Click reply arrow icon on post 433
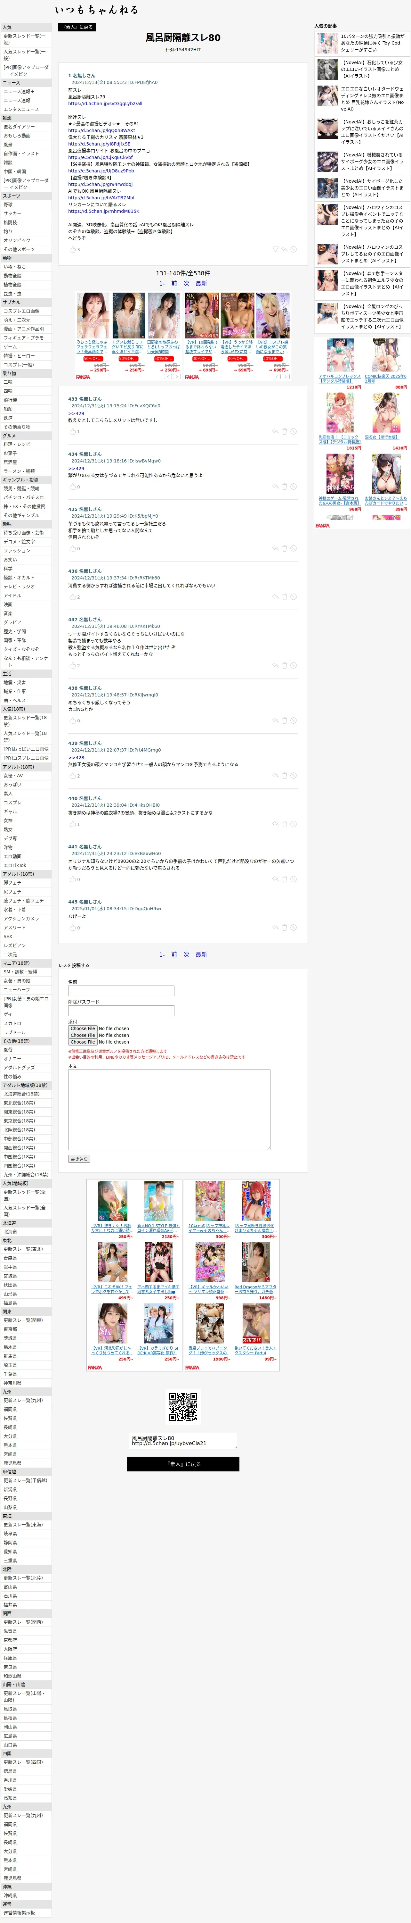The width and height of the screenshot is (411, 1923). click(x=275, y=431)
